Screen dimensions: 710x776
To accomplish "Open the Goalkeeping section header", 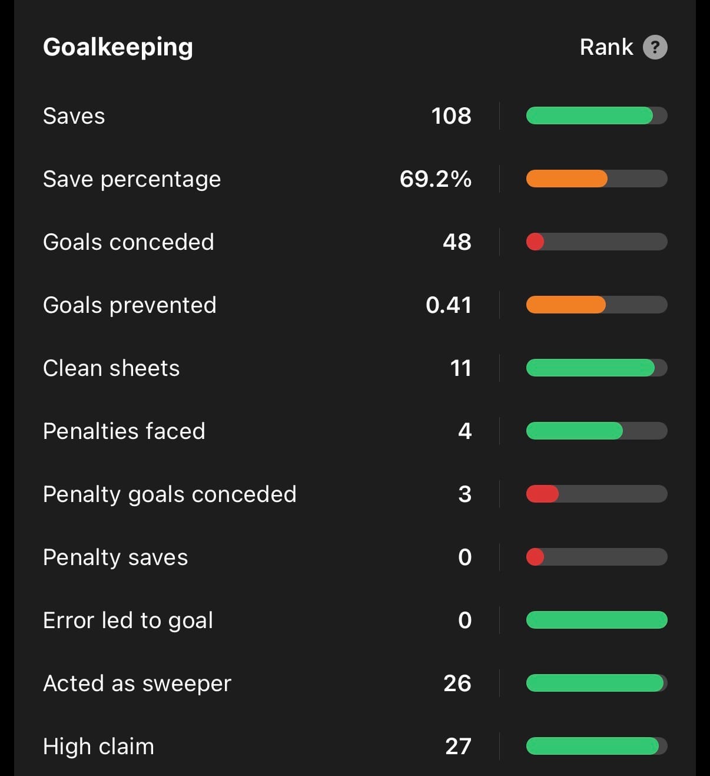I will 118,47.
